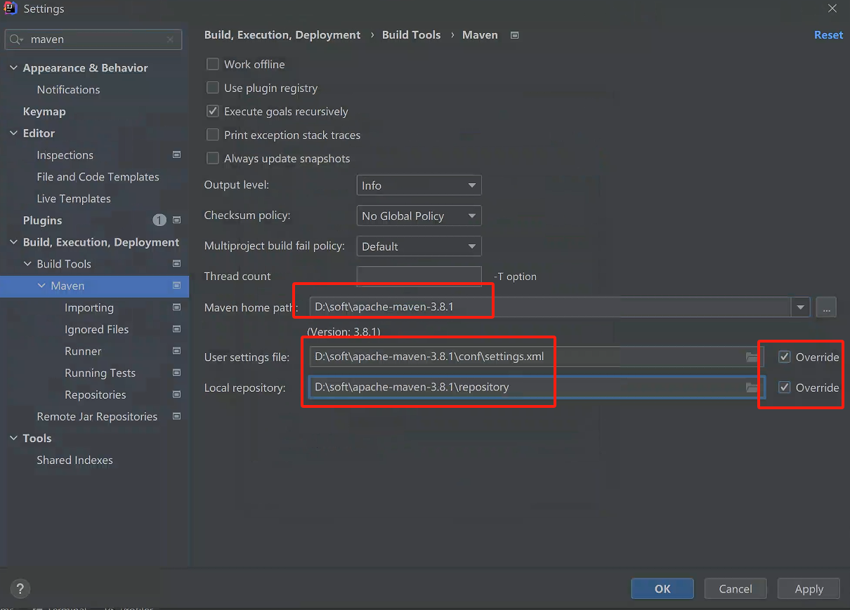850x610 pixels.
Task: Click the Apply button
Action: 809,589
